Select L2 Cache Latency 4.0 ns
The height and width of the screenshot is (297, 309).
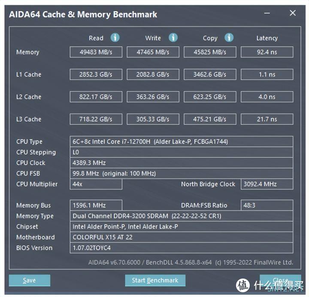click(x=267, y=97)
